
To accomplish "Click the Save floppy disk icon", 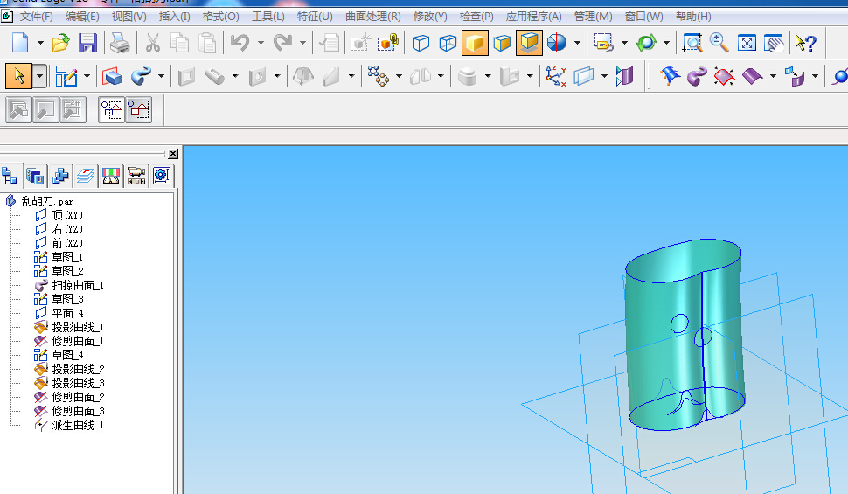I will click(87, 43).
